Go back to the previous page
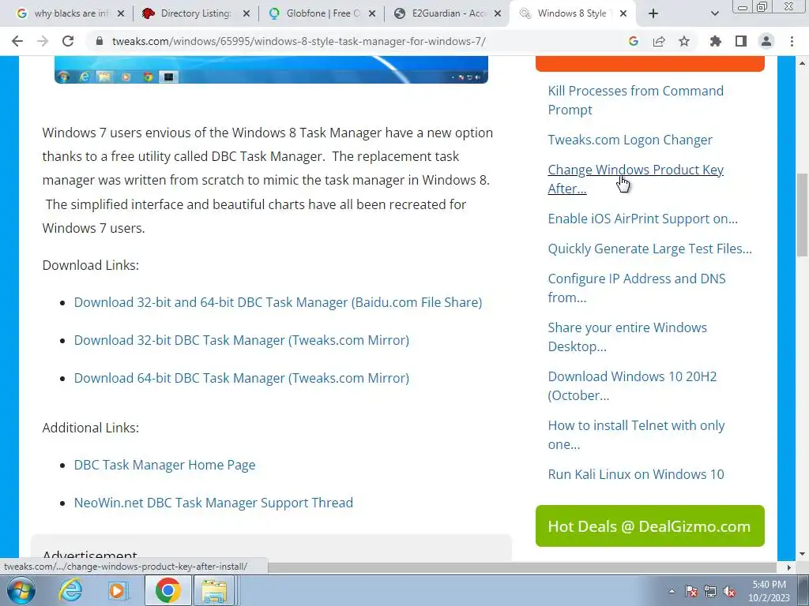The width and height of the screenshot is (809, 606). click(17, 41)
